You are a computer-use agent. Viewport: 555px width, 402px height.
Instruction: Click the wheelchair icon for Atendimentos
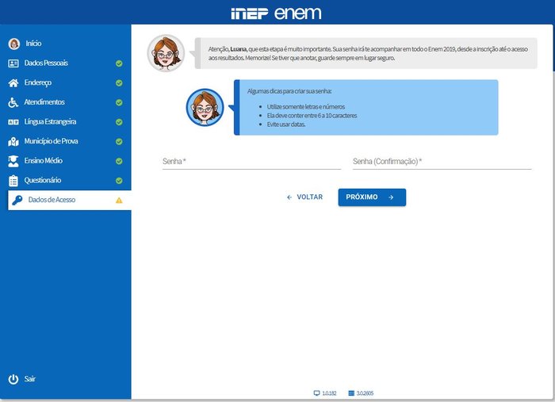[x=13, y=102]
